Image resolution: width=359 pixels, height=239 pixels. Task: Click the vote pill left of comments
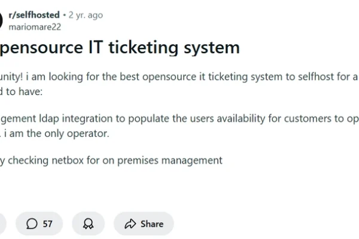pyautogui.click(x=3, y=223)
